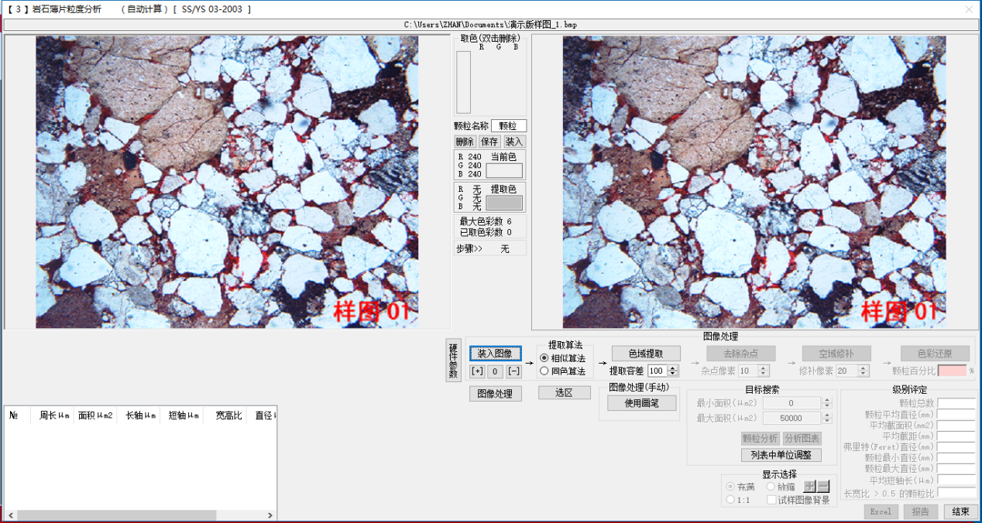Image resolution: width=982 pixels, height=523 pixels.
Task: Click the 选区 selection button
Action: (x=564, y=393)
